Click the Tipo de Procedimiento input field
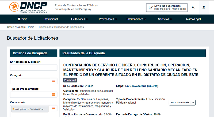This screenshot has height=117, width=214. coord(30,95)
